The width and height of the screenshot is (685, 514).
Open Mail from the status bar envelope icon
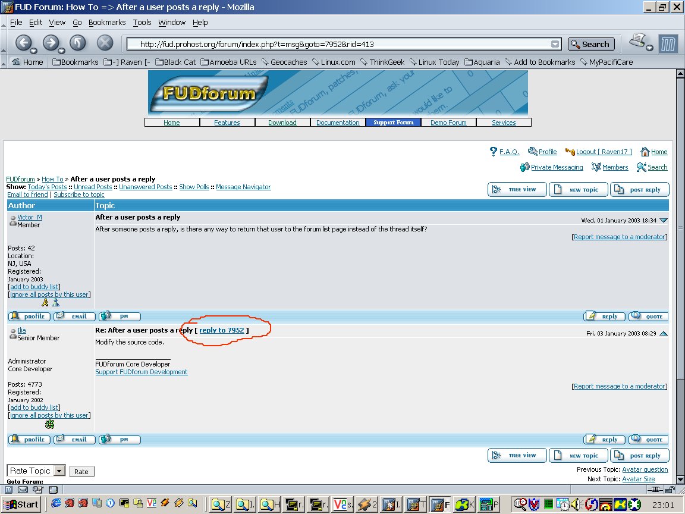[23, 490]
